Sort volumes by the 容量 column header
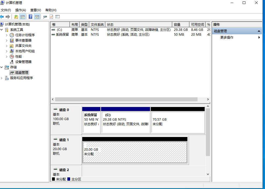Screen dimensions: 265x189 click(x=180, y=24)
